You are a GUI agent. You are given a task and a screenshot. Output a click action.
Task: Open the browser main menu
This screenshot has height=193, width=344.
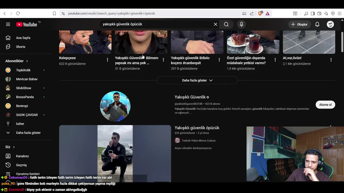(x=340, y=13)
